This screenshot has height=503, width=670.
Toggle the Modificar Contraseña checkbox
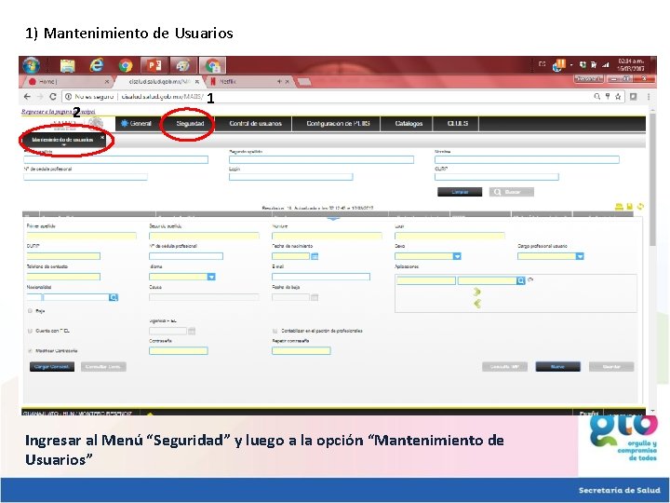tap(31, 351)
